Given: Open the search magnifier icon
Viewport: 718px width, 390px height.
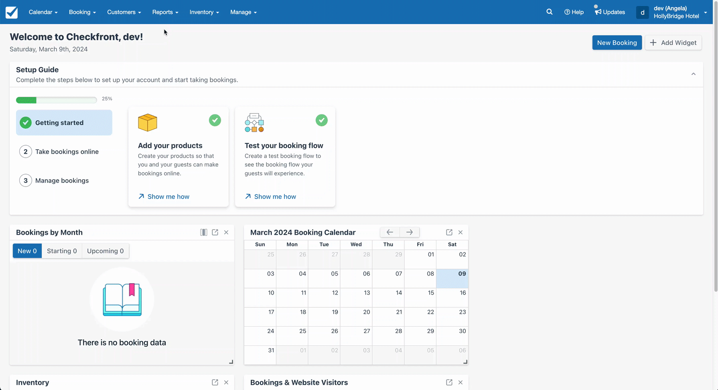Looking at the screenshot, I should (x=550, y=12).
